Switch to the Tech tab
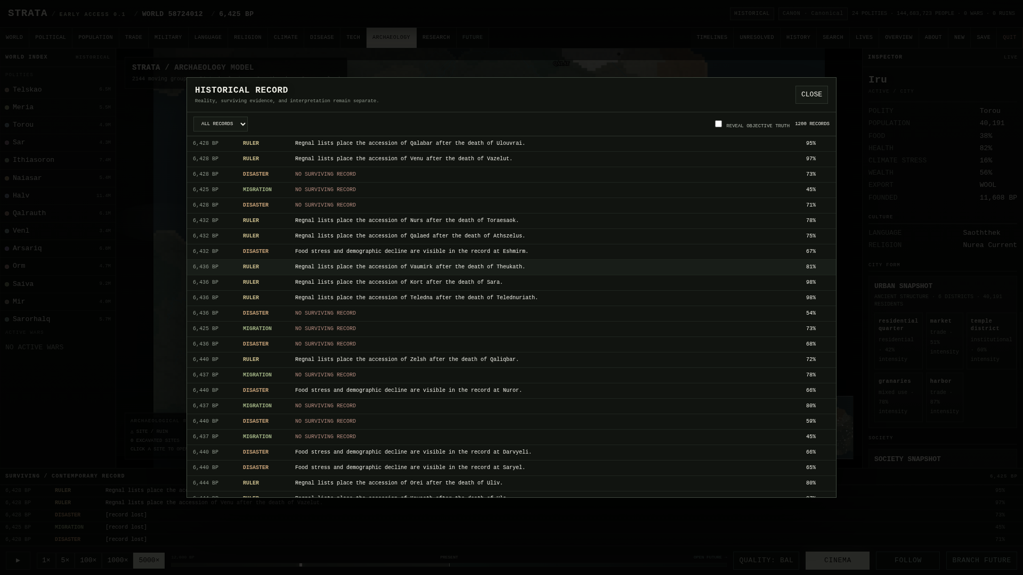The height and width of the screenshot is (575, 1023). (x=353, y=38)
